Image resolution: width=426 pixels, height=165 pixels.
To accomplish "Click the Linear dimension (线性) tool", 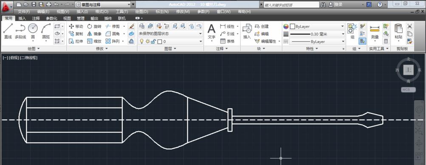I will point(228,26).
